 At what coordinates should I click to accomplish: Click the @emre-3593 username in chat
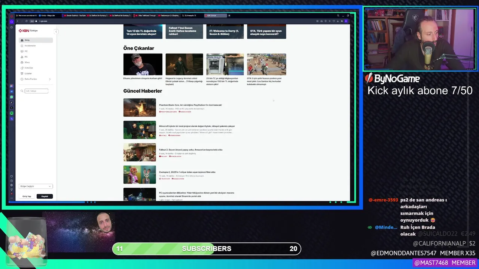tap(383, 200)
